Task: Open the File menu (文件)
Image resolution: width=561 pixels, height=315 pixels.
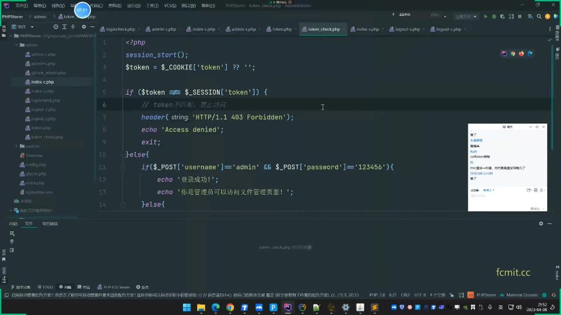Action: tap(21, 5)
